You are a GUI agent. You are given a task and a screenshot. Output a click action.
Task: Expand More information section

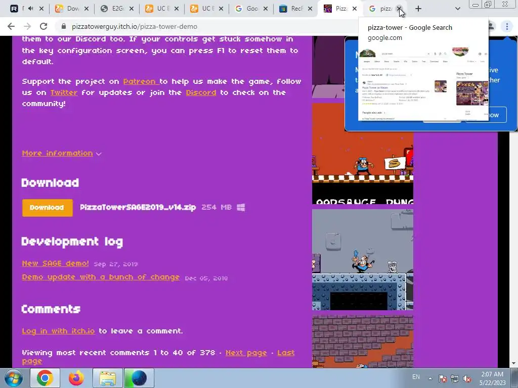tap(61, 154)
